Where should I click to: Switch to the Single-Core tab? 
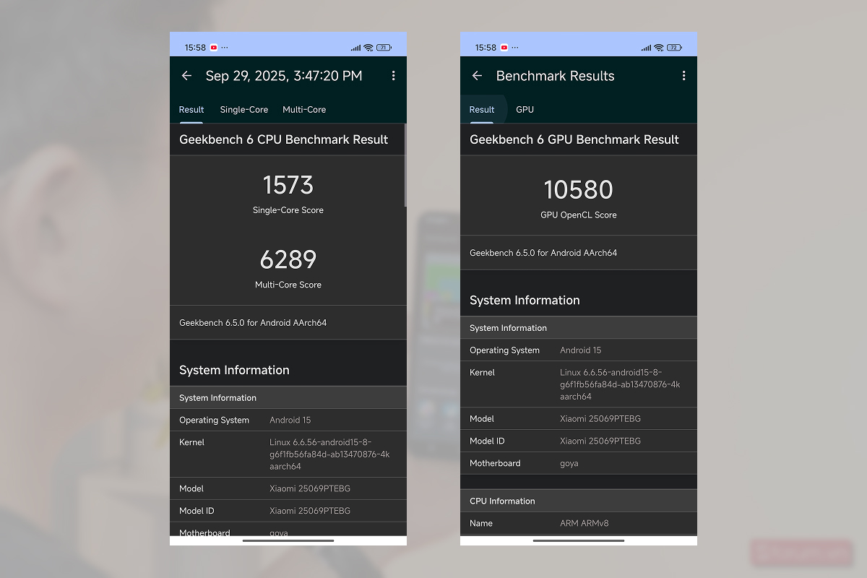pos(244,110)
